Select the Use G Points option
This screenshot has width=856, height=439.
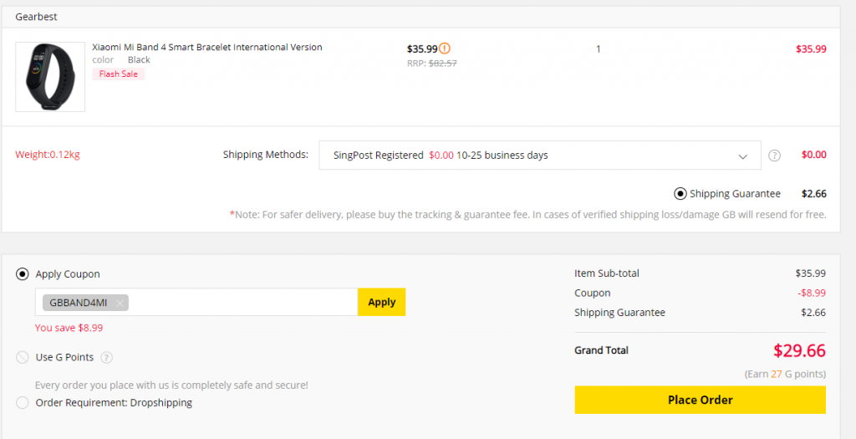23,358
